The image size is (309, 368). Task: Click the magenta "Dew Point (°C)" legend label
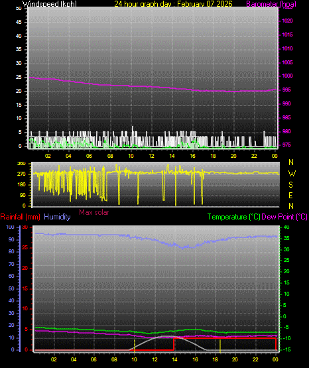point(284,217)
